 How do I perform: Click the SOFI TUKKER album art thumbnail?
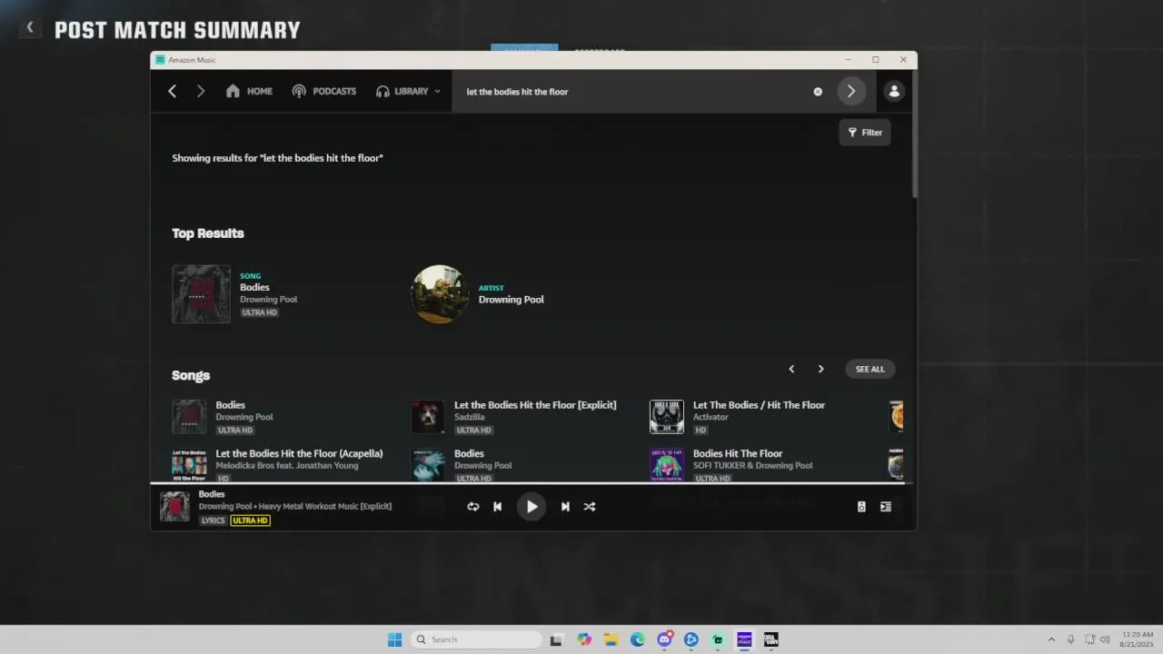click(x=667, y=464)
